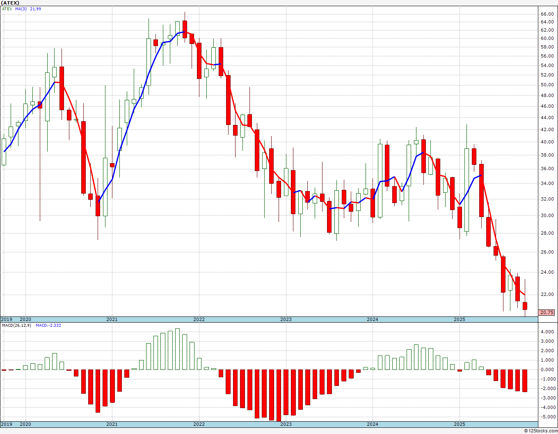
Task: Select the 60.00 price axis label
Action: [x=547, y=38]
